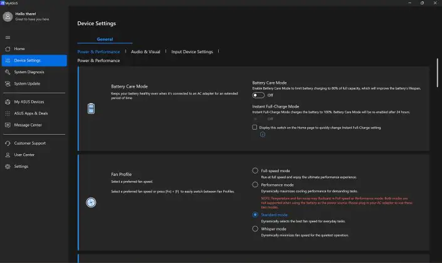Switch to Power & Performance section
Image resolution: width=442 pixels, height=263 pixels.
(98, 52)
